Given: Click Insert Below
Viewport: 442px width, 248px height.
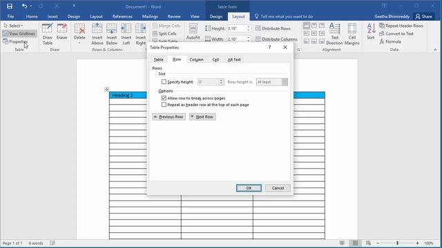Looking at the screenshot, I should click(112, 34).
